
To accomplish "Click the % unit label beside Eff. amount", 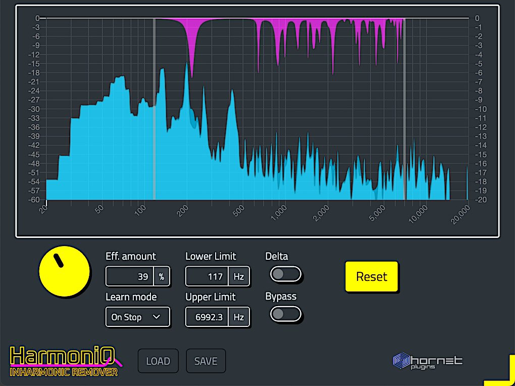I will 161,276.
